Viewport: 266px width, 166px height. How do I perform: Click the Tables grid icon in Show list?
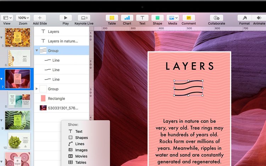tap(71, 162)
